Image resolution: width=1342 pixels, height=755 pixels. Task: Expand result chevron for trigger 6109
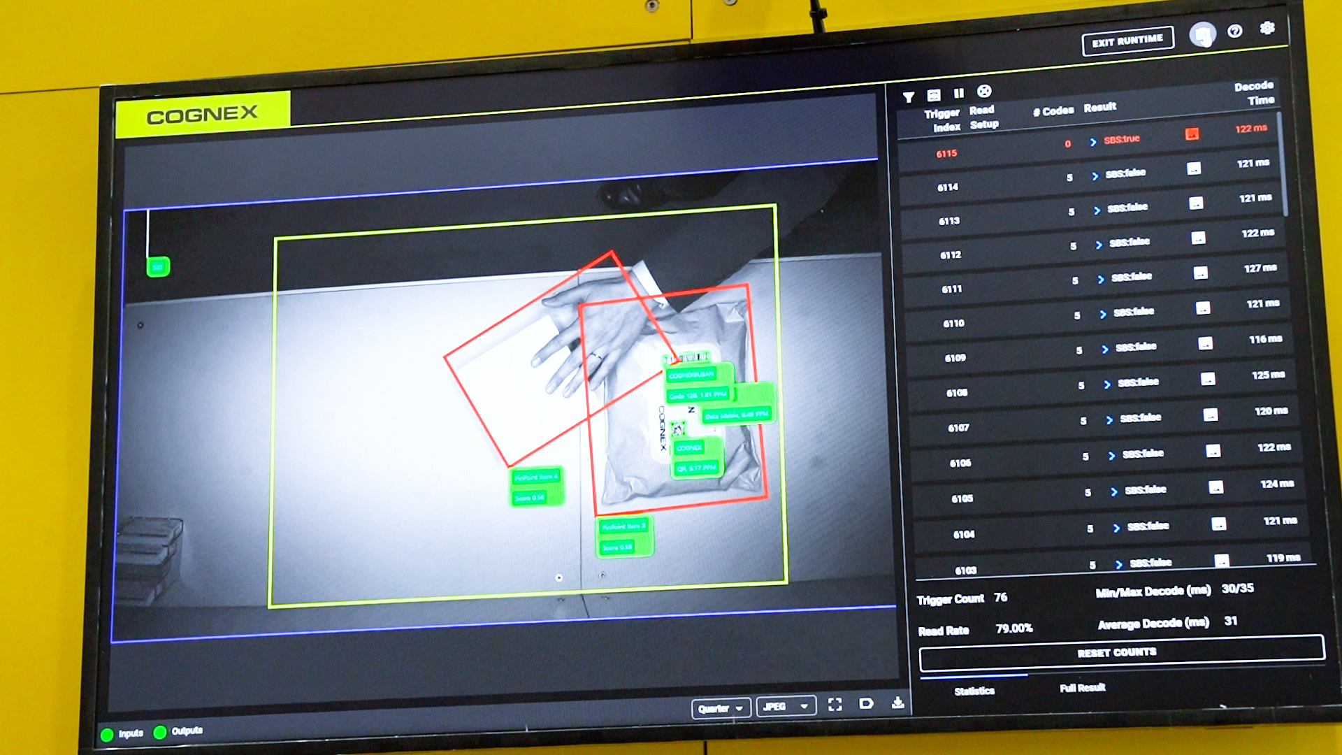pos(1105,349)
